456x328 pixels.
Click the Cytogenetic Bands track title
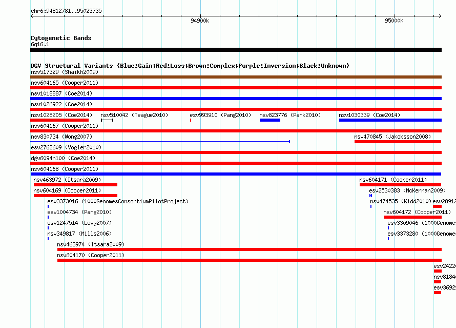61,38
